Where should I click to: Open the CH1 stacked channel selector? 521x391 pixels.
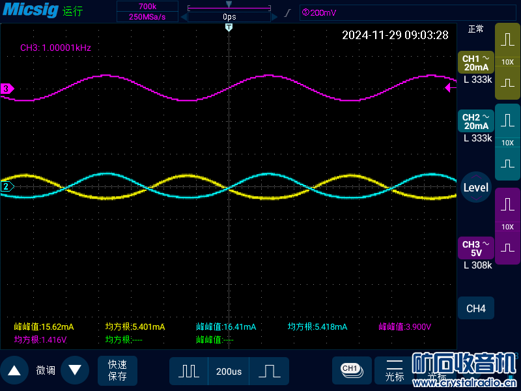(352, 370)
